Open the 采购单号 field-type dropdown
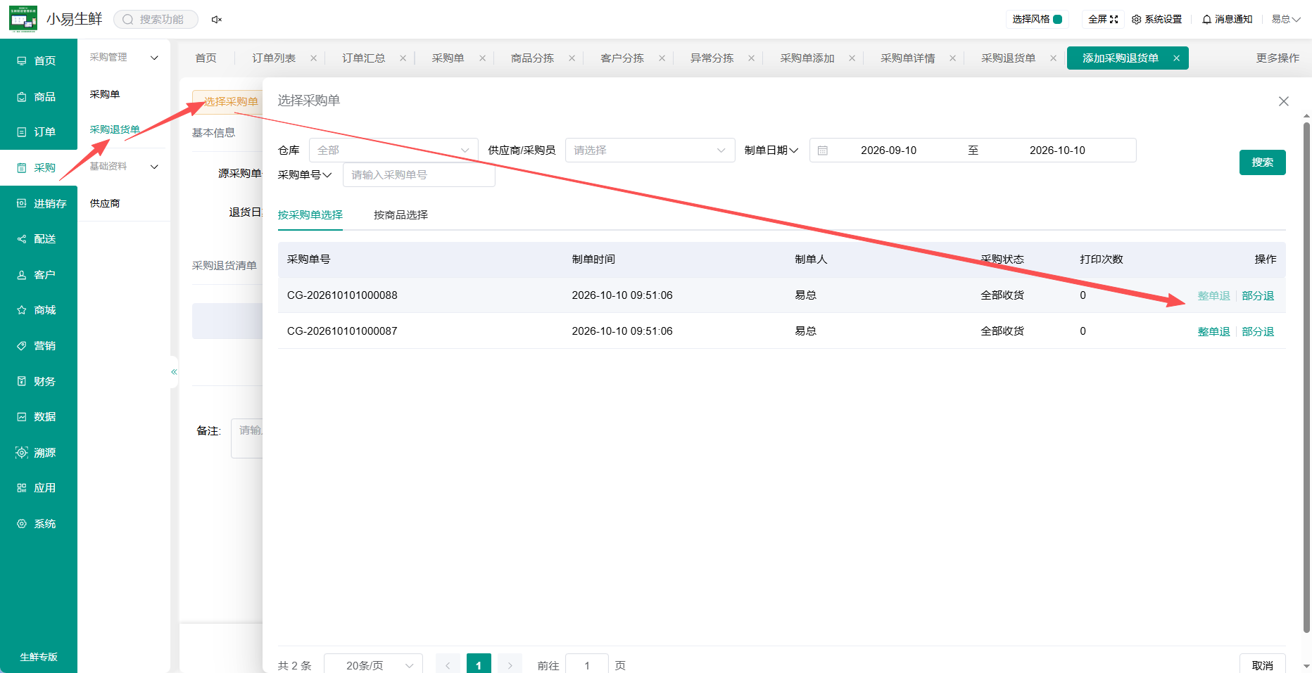 pos(305,174)
